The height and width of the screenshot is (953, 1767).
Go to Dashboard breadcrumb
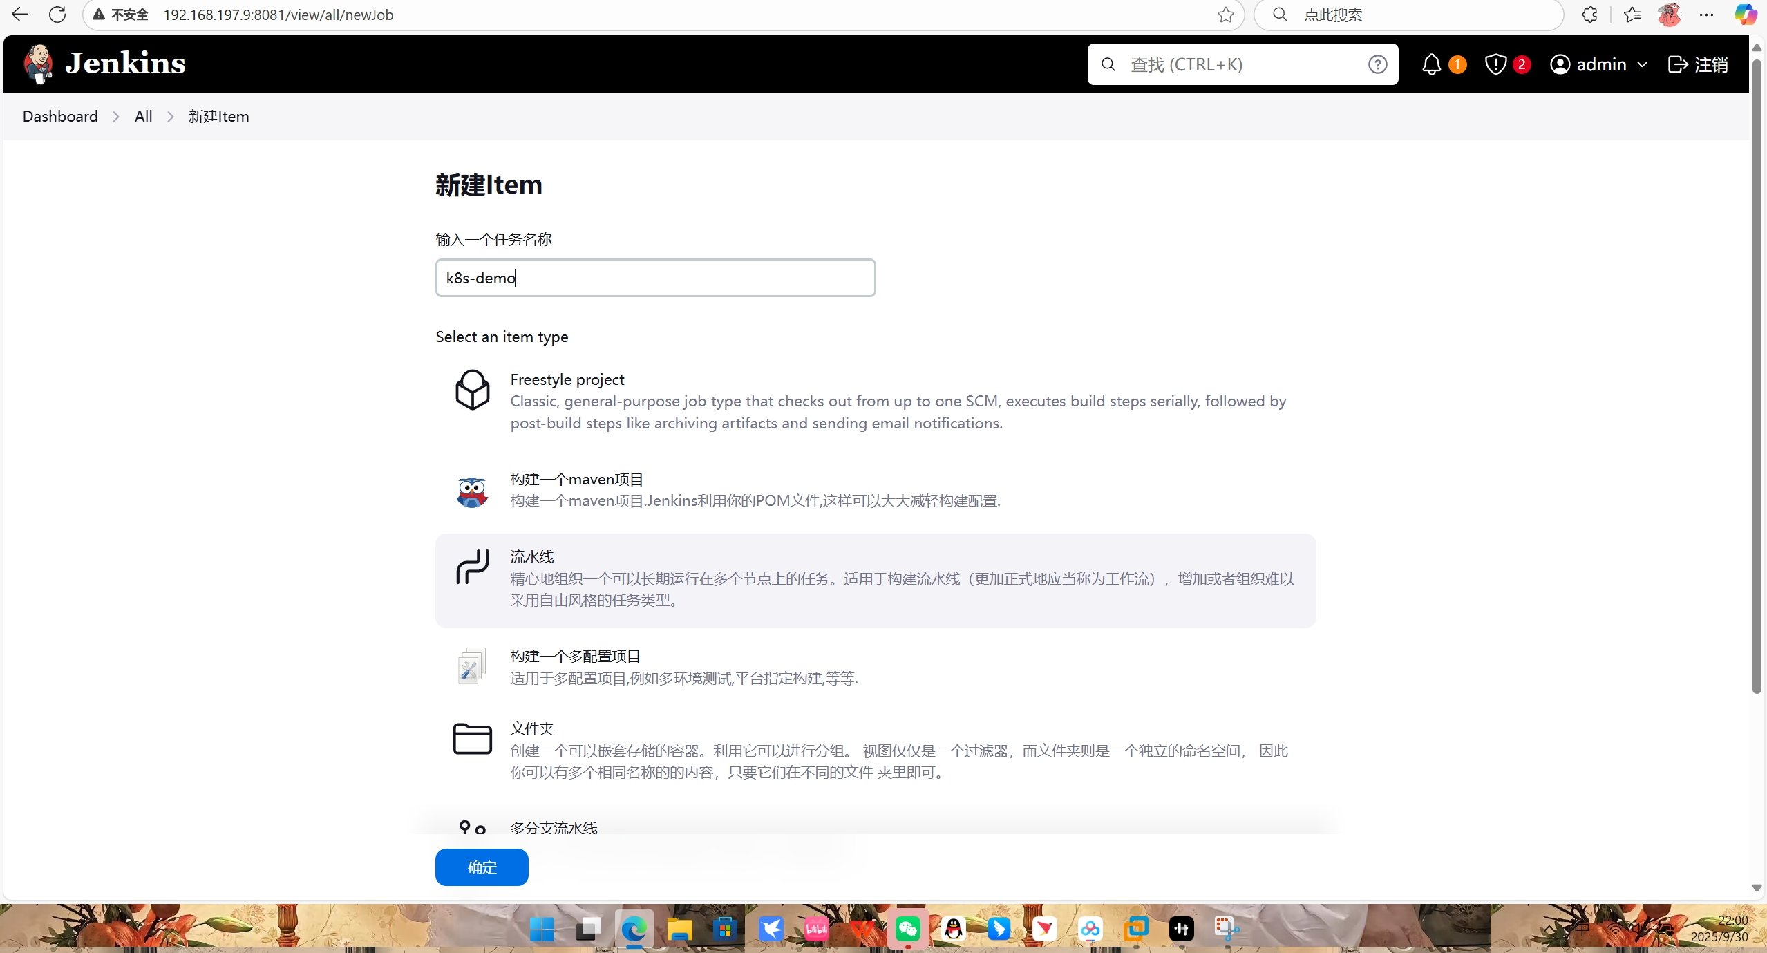click(60, 116)
